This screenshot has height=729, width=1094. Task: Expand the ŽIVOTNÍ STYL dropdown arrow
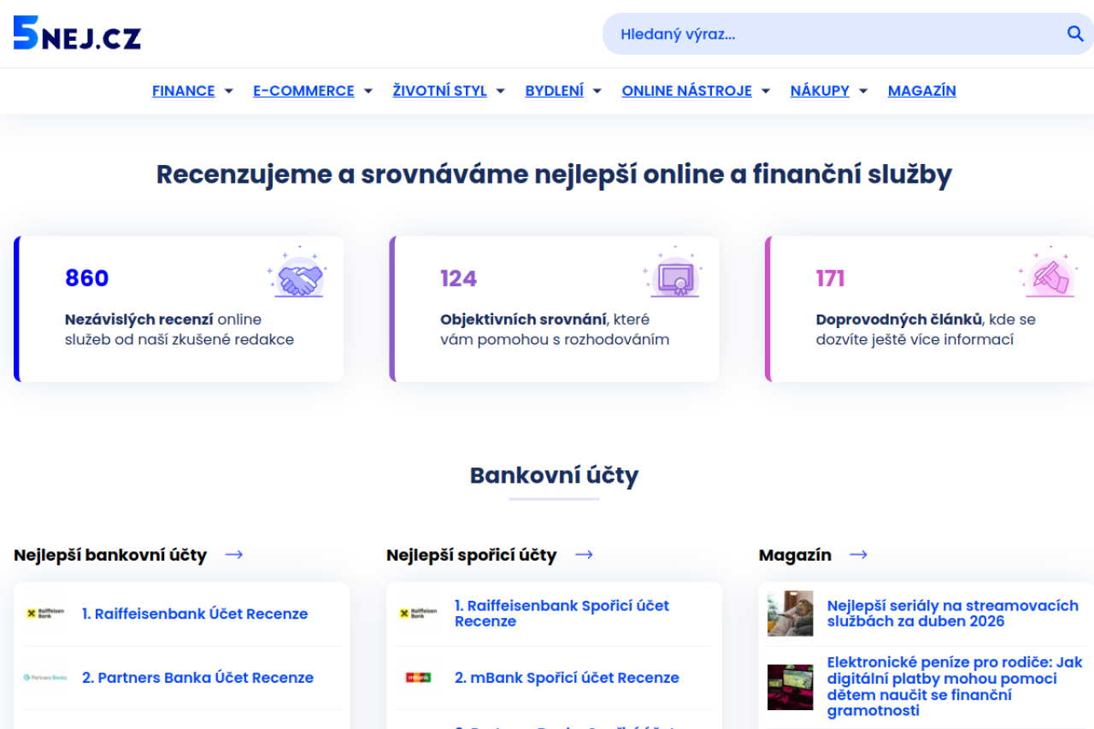(x=500, y=91)
